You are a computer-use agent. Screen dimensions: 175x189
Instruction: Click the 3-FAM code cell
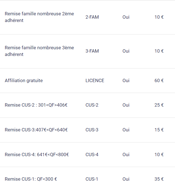92,51
